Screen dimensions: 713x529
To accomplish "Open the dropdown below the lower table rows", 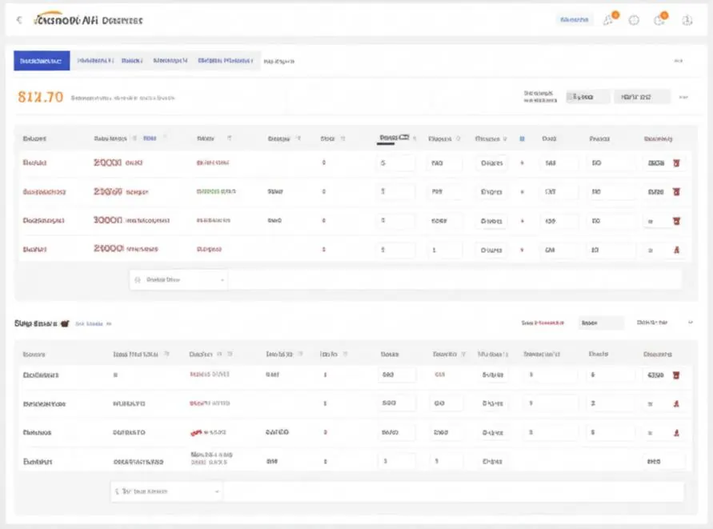I will point(166,491).
